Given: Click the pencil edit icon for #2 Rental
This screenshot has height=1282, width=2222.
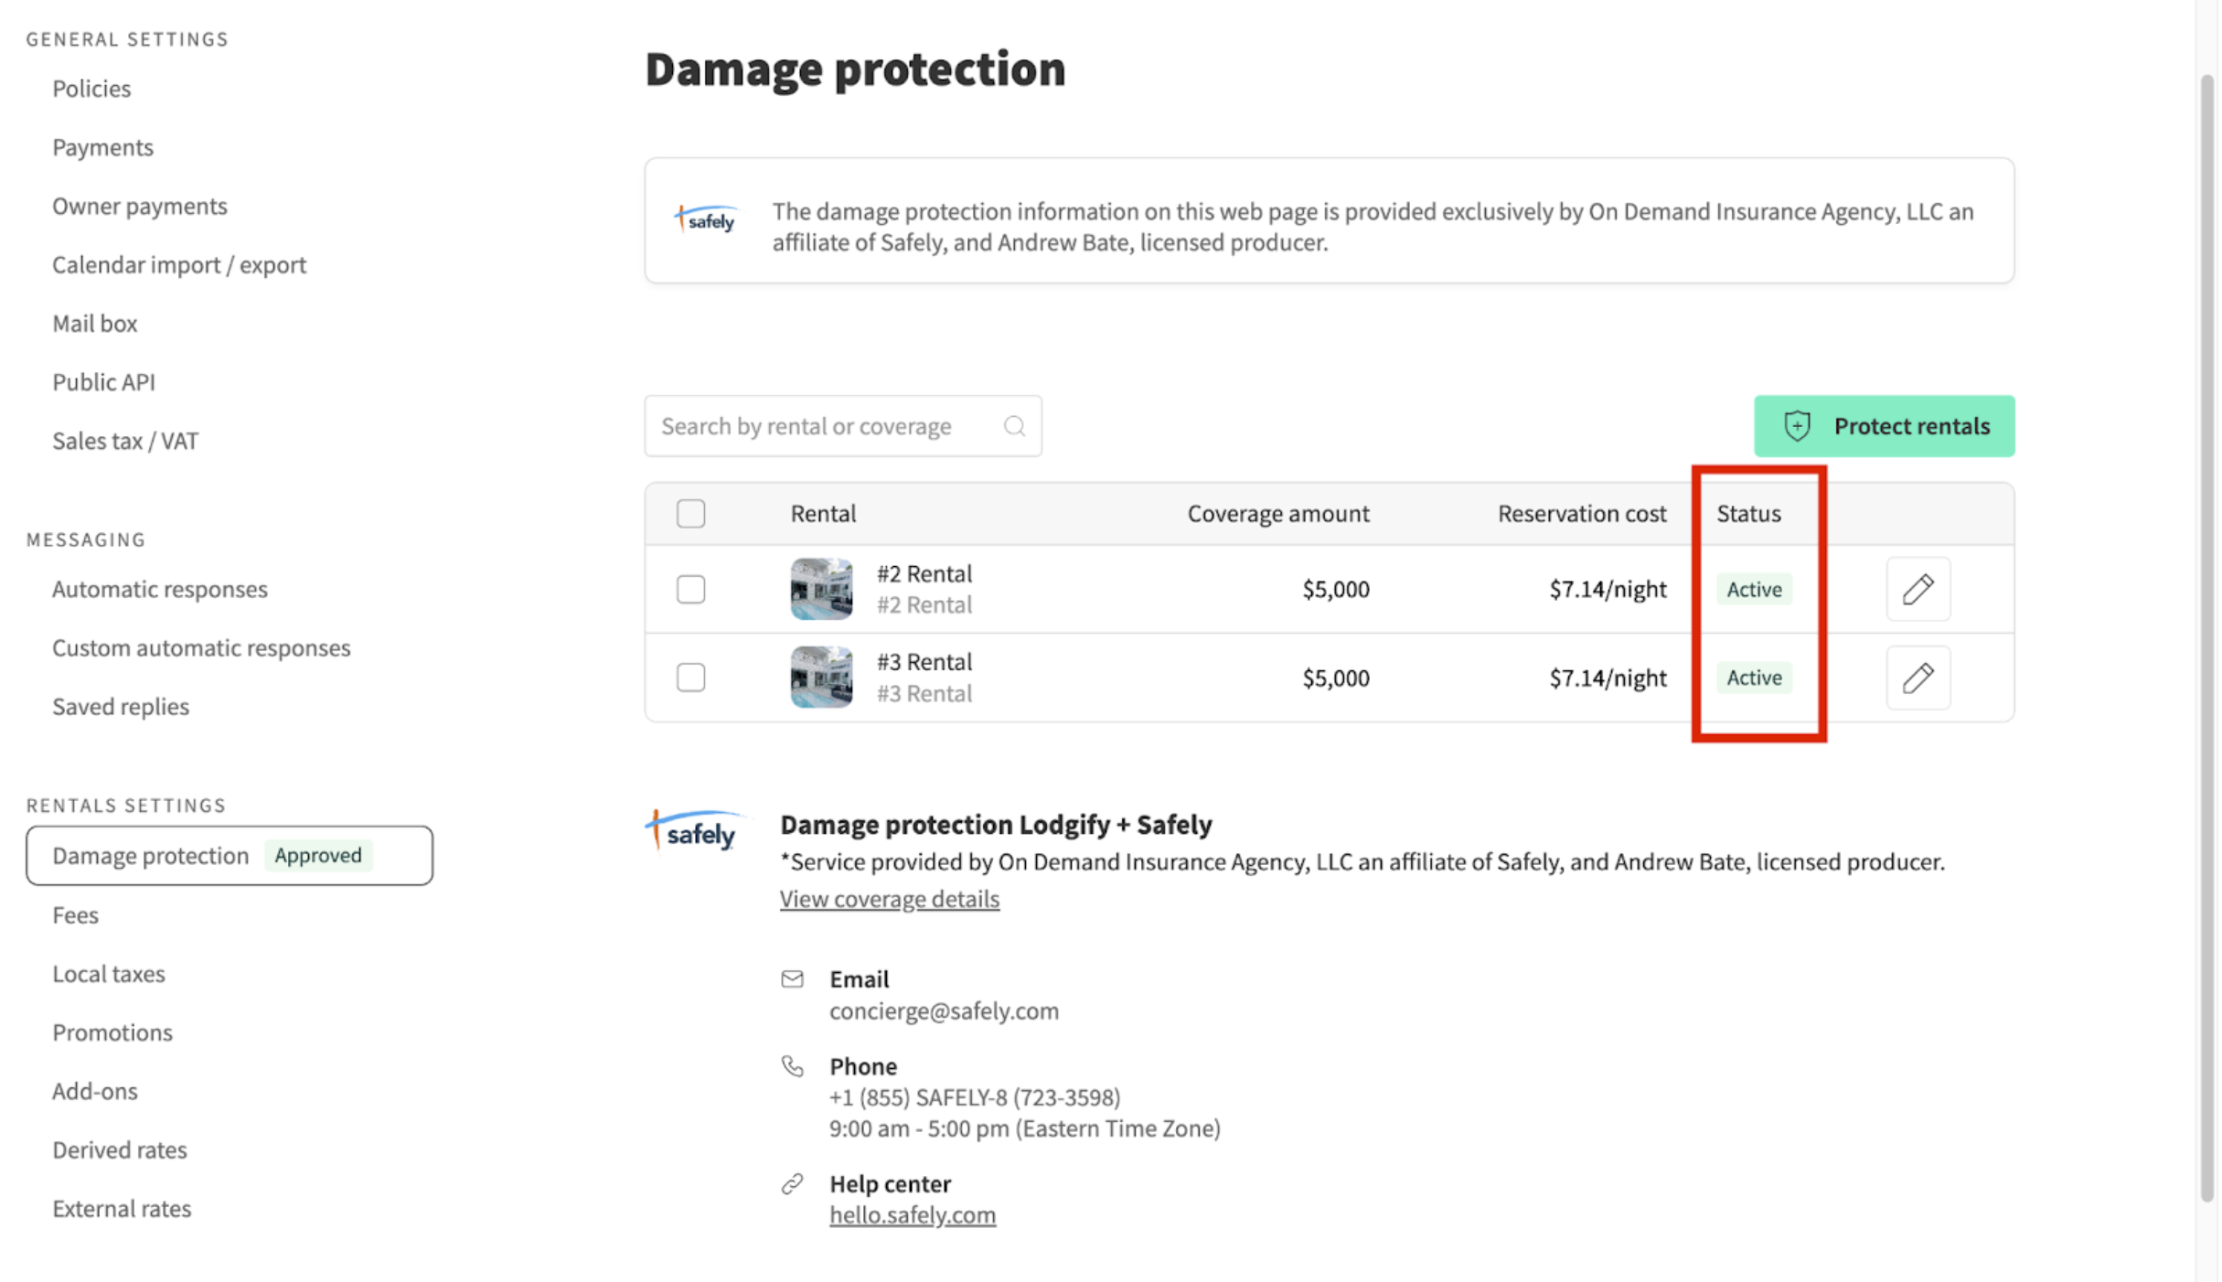Looking at the screenshot, I should tap(1918, 589).
